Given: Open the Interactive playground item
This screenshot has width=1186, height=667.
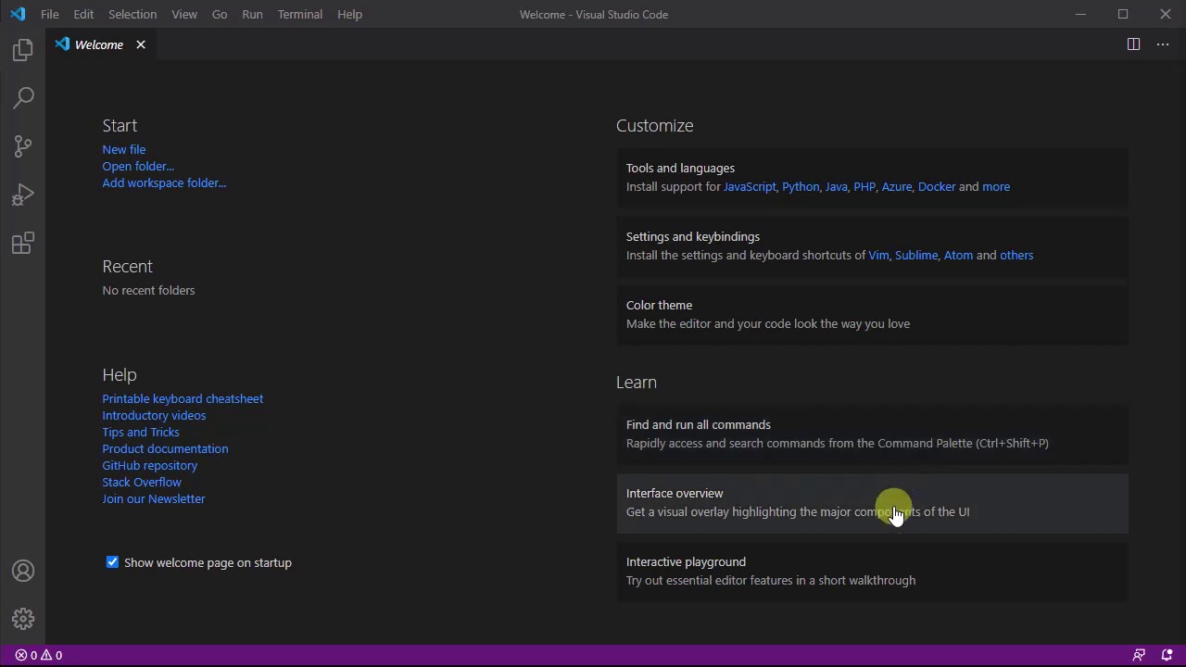Looking at the screenshot, I should [x=872, y=571].
